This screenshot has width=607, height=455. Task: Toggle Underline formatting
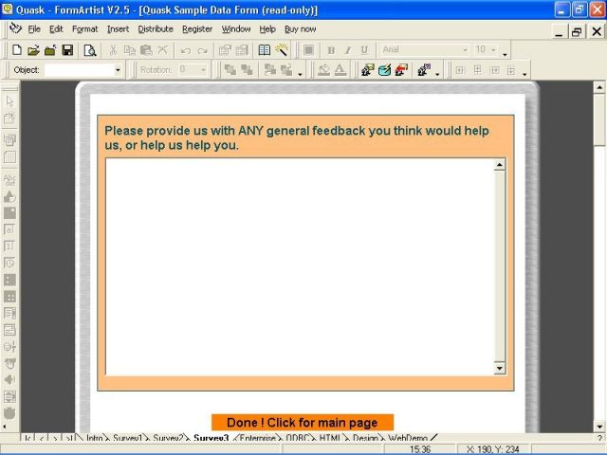tap(364, 50)
